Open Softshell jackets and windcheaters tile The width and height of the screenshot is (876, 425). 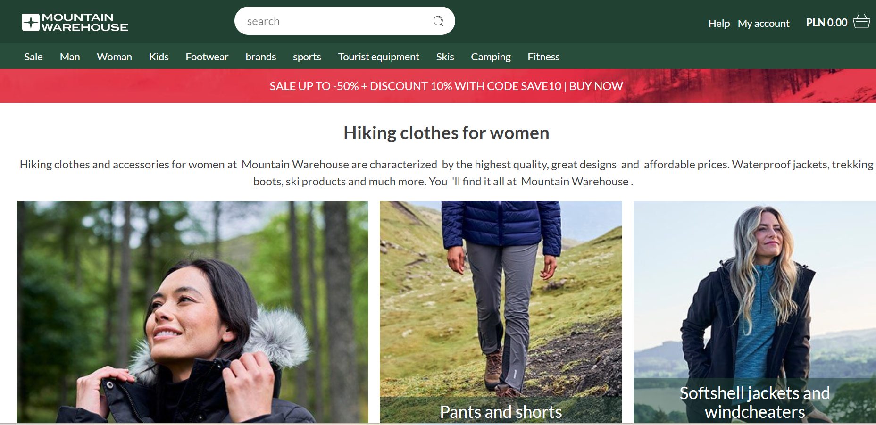pos(754,311)
